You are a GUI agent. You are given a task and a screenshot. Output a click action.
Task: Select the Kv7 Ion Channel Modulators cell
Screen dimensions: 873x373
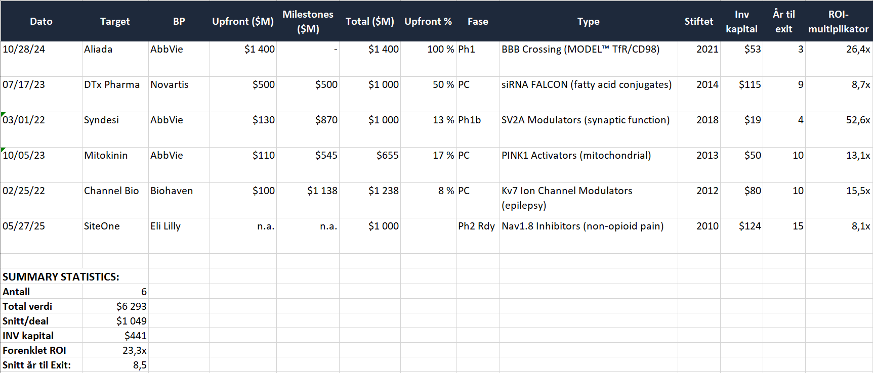click(588, 198)
